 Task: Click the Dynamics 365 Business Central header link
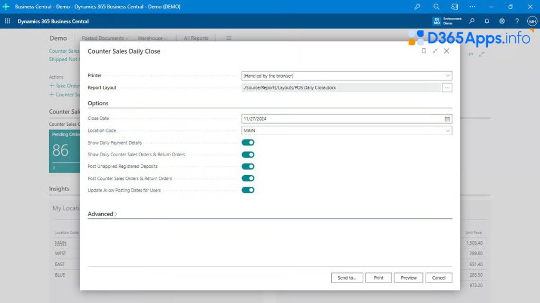53,21
